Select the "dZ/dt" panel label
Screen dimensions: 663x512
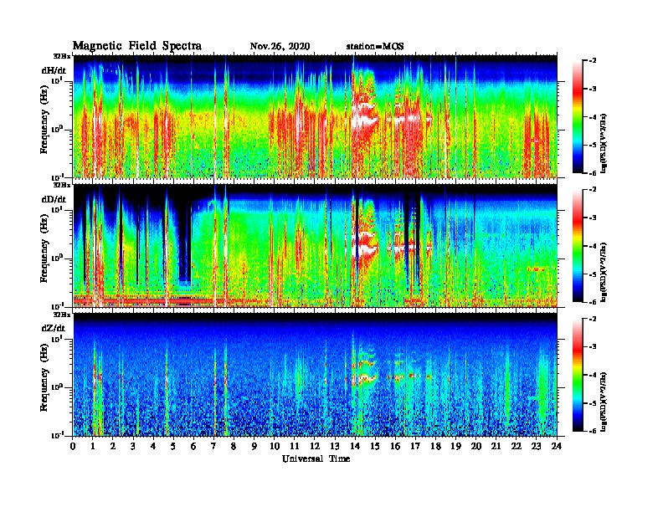pyautogui.click(x=54, y=328)
